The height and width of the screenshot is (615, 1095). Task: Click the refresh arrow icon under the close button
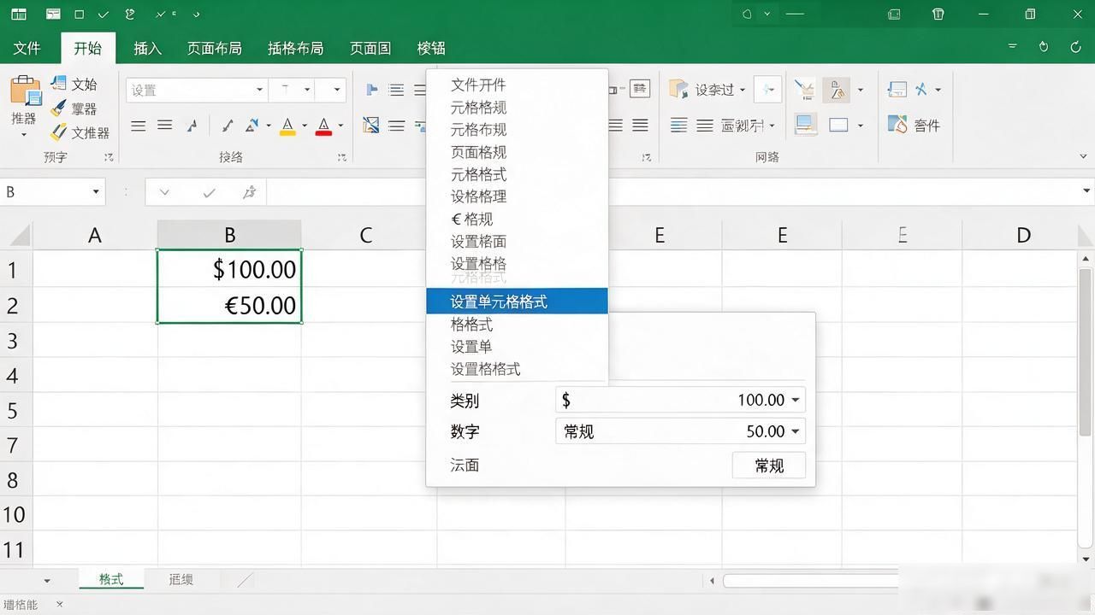(1075, 47)
